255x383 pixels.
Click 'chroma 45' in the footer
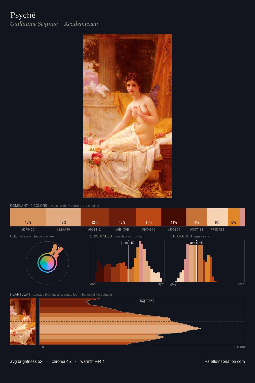pos(61,361)
